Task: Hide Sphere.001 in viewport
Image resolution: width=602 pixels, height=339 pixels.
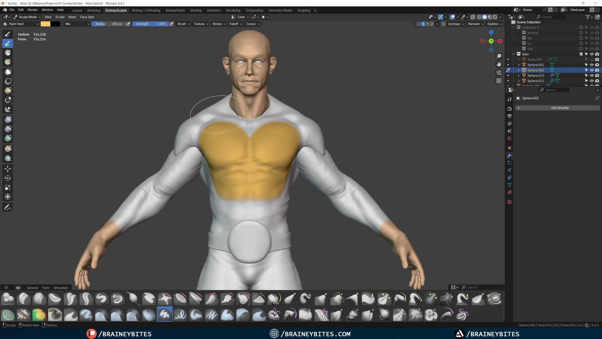Action: pos(592,65)
